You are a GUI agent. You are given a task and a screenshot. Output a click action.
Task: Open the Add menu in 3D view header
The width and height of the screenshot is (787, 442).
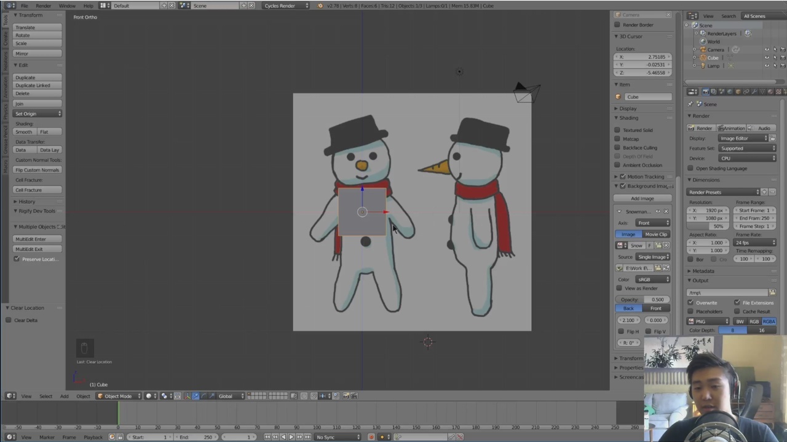[x=64, y=396]
